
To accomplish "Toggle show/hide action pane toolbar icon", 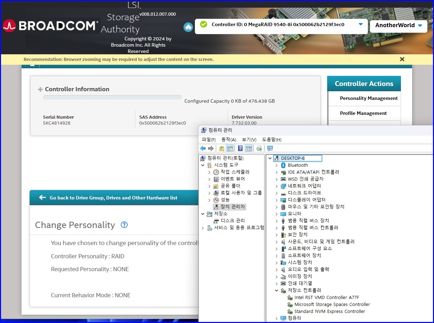I will click(248, 149).
